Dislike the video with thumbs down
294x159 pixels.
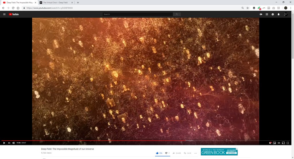click(167, 153)
